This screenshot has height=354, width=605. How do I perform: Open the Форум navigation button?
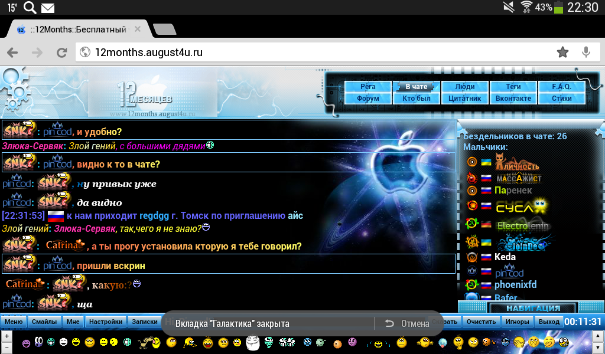[367, 98]
